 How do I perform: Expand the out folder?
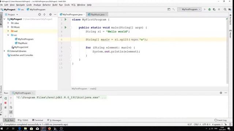click(x=8, y=31)
